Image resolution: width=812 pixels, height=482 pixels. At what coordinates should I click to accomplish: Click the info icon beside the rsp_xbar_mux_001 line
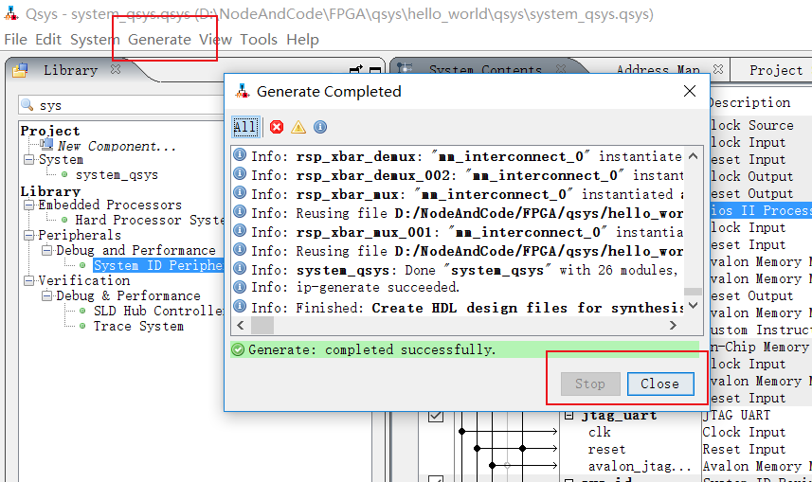tap(240, 230)
